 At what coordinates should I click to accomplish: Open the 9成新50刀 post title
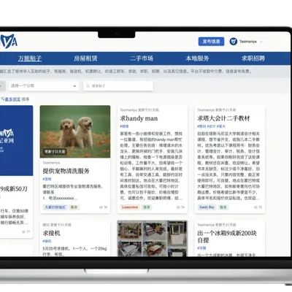pos(14,189)
